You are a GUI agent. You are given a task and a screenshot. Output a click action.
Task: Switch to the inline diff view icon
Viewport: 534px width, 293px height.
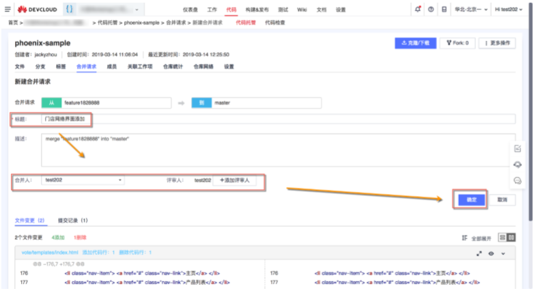pos(503,238)
